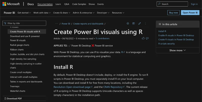Viewport: 202px width, 102px height.
Task: Open the Q&A section
Action: [67, 4]
